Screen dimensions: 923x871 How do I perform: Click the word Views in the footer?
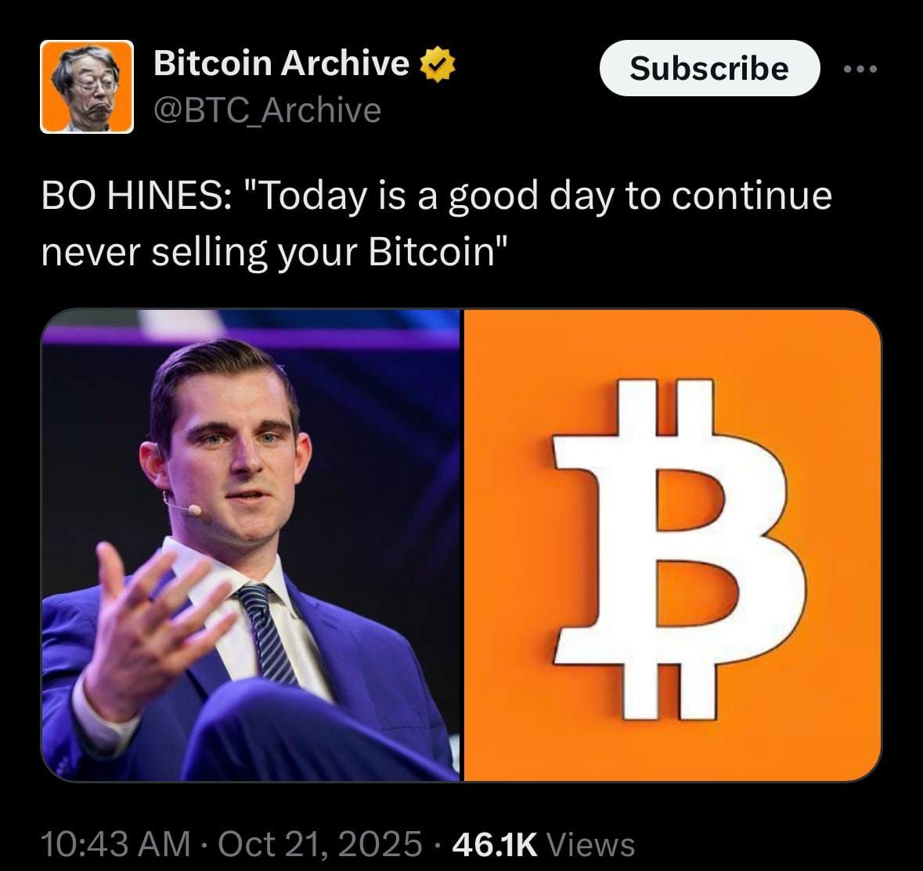pyautogui.click(x=591, y=844)
